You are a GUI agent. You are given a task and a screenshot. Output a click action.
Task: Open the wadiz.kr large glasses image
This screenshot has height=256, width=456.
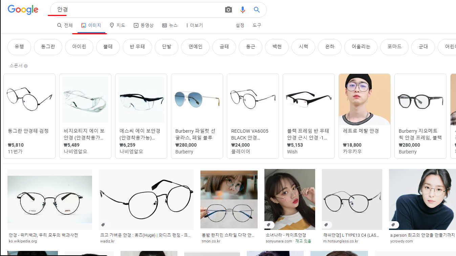(146, 199)
